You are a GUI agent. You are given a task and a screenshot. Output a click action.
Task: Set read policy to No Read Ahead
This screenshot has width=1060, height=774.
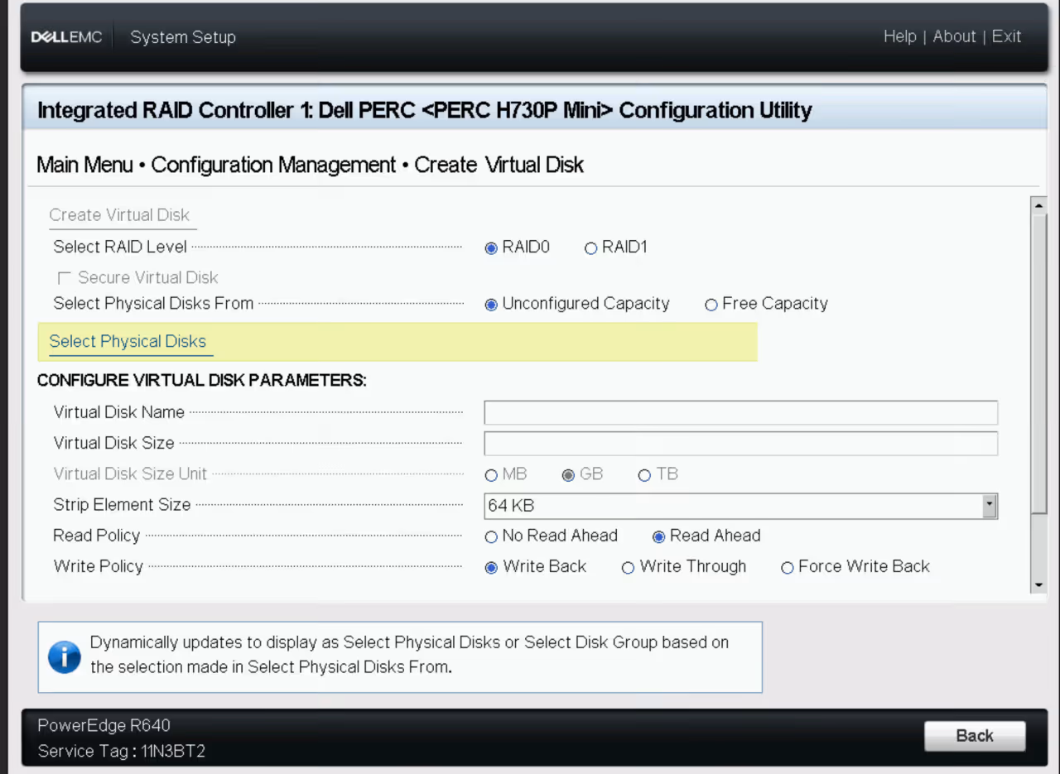click(491, 537)
